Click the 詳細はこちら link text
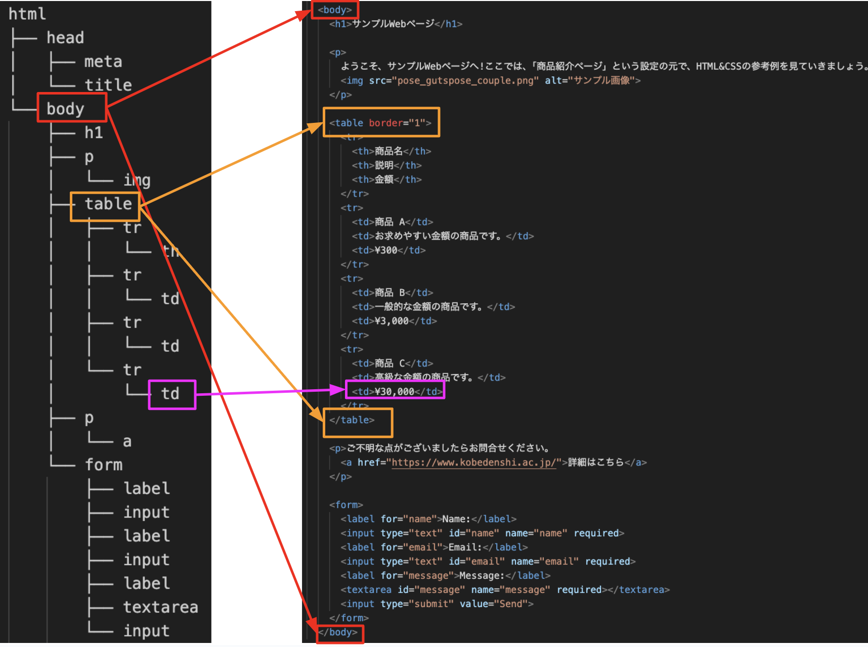 click(x=595, y=462)
